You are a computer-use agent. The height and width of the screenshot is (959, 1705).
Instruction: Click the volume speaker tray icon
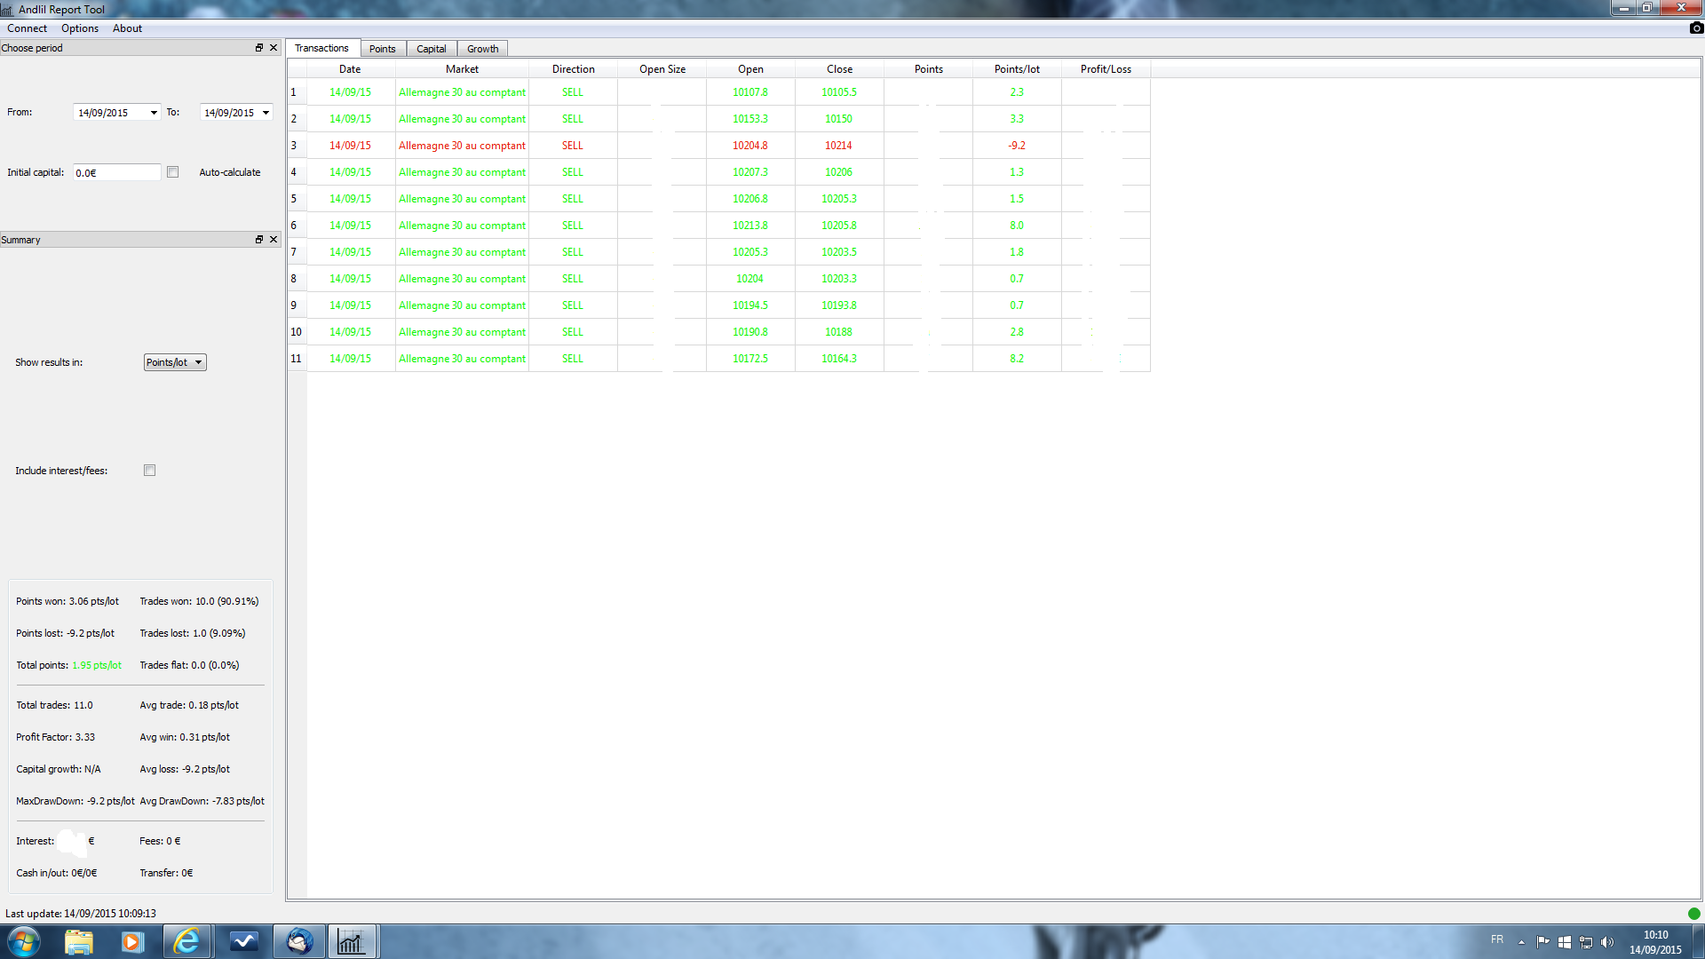coord(1606,942)
